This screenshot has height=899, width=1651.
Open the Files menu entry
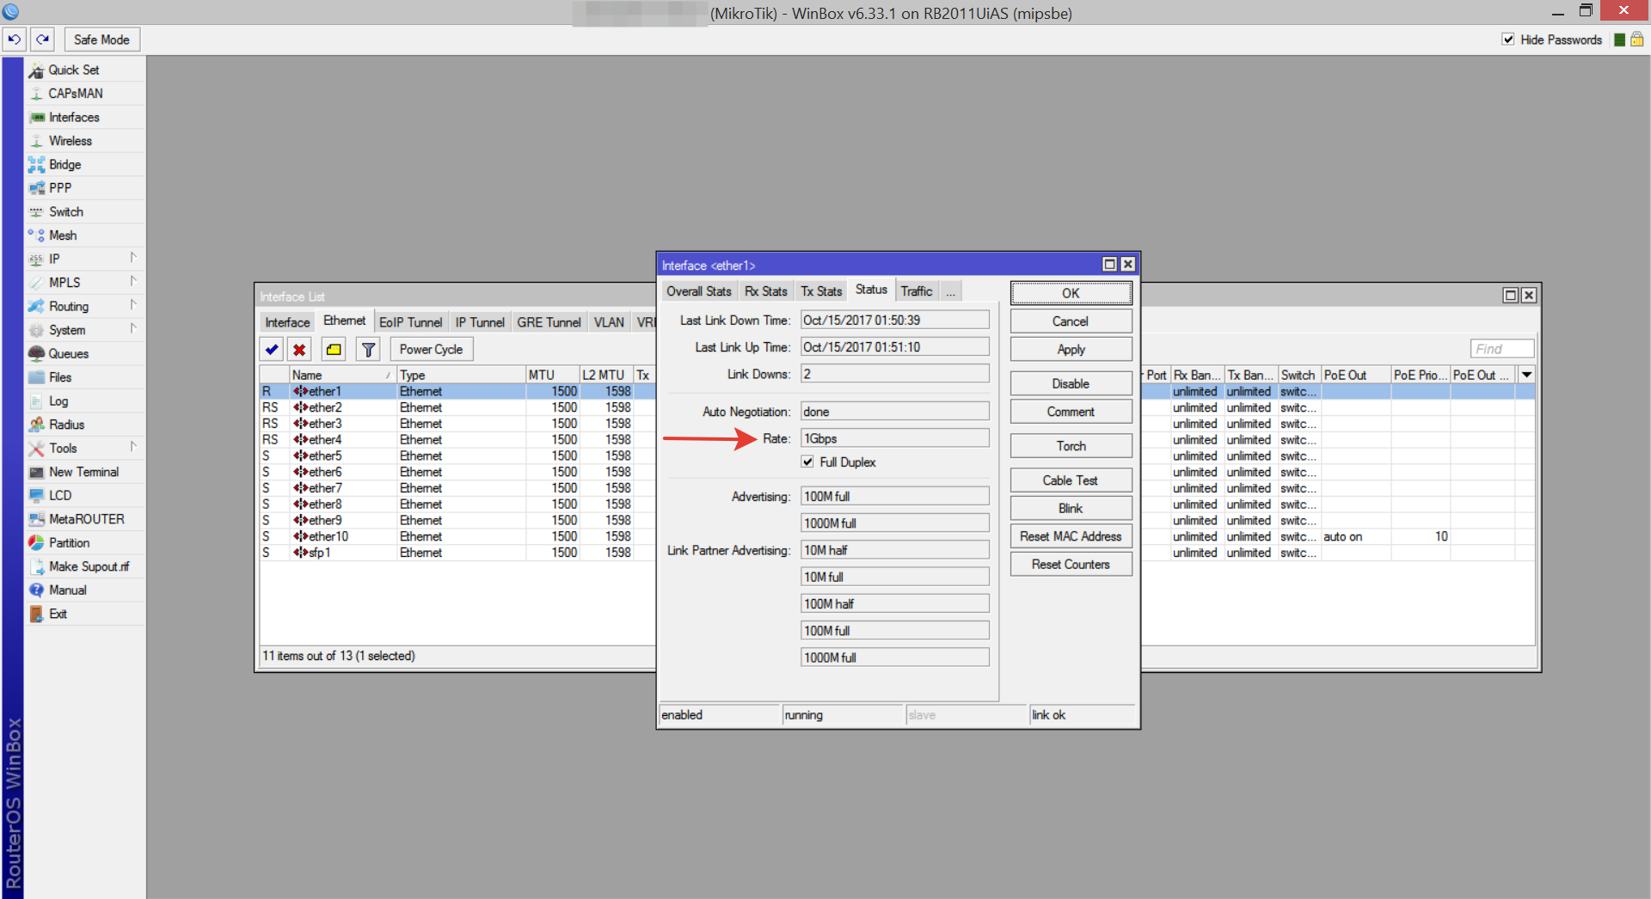coord(60,377)
